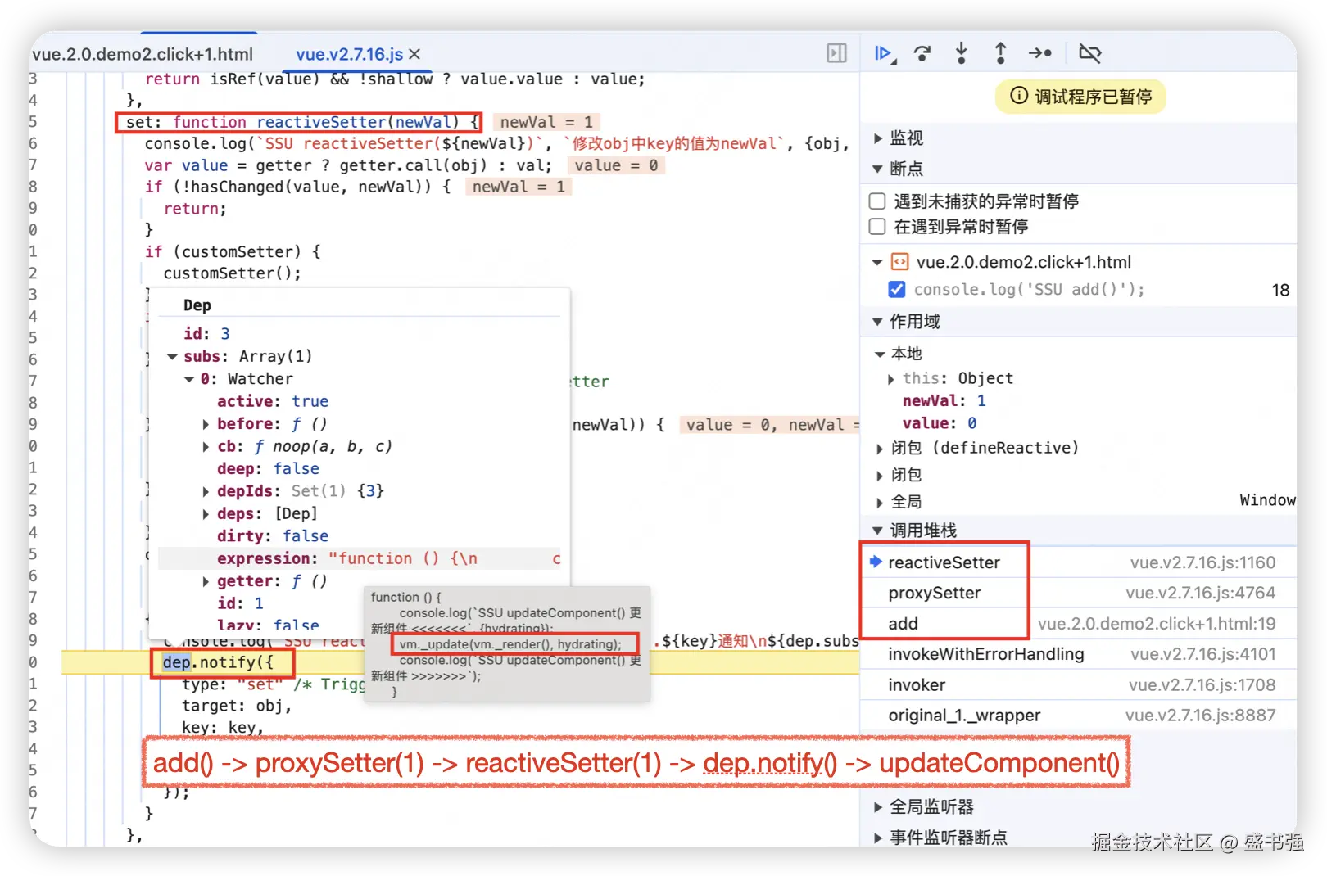This screenshot has height=876, width=1327.
Task: Expand the 全局监听器 section
Action: tap(878, 807)
